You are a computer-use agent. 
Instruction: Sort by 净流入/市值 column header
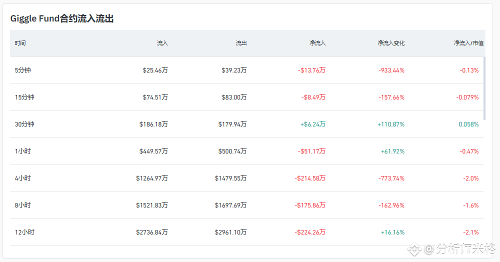(x=468, y=43)
